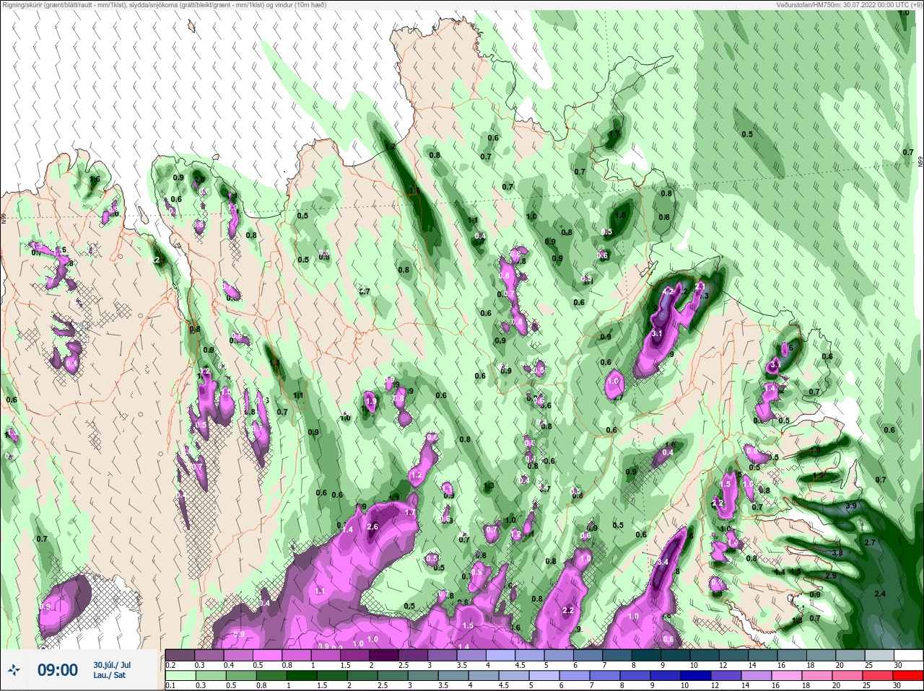
Task: Click the compass star icon beside the time
Action: pos(15,669)
